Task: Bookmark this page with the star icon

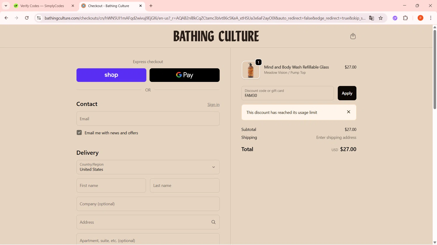Action: pos(381,18)
